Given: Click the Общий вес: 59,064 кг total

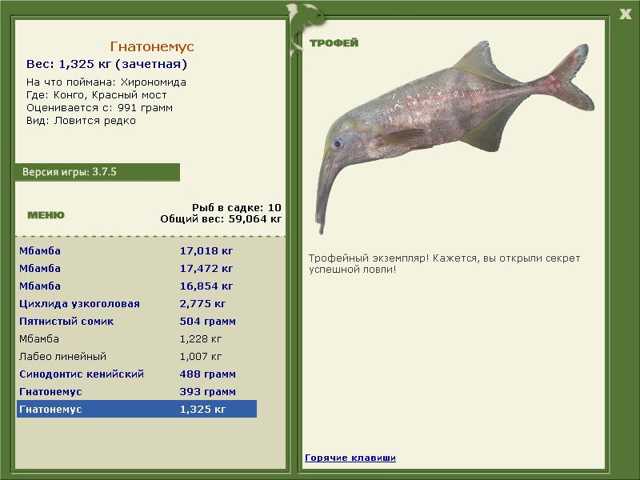Looking at the screenshot, I should [x=221, y=219].
